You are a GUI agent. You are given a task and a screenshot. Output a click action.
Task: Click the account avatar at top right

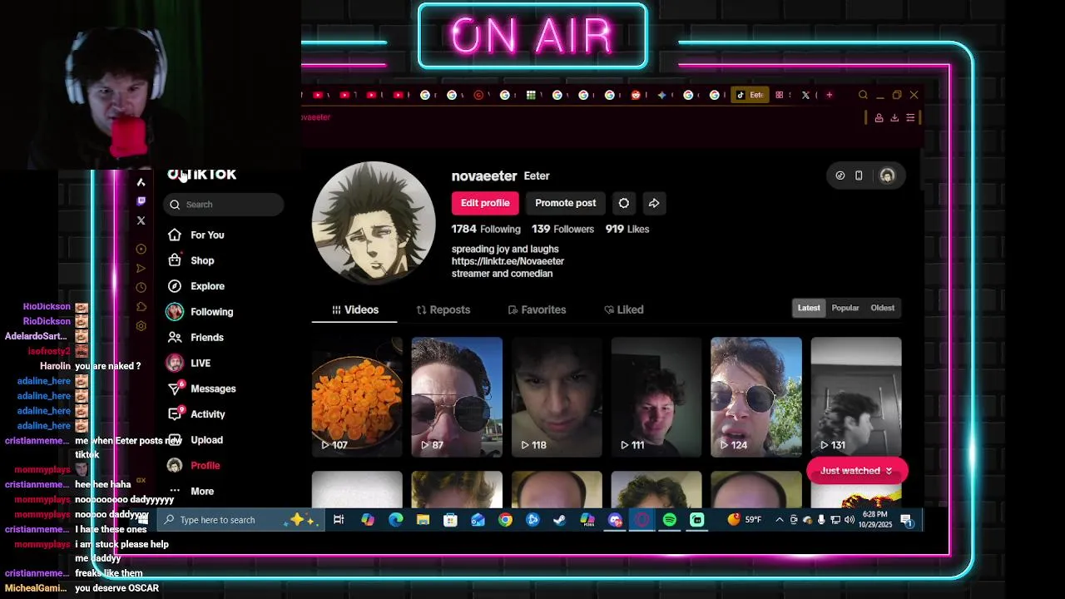click(x=887, y=176)
